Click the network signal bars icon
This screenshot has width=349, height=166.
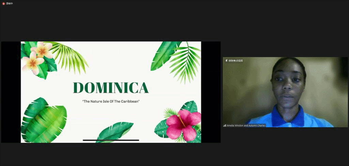click(225, 125)
